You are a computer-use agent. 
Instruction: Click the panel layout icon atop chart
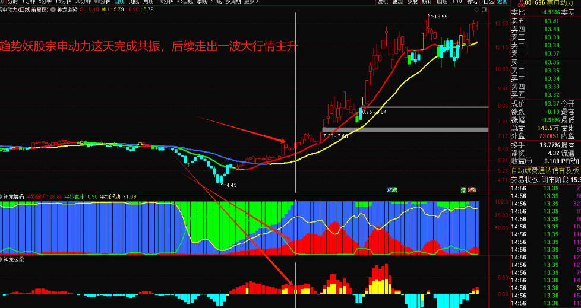485,9
